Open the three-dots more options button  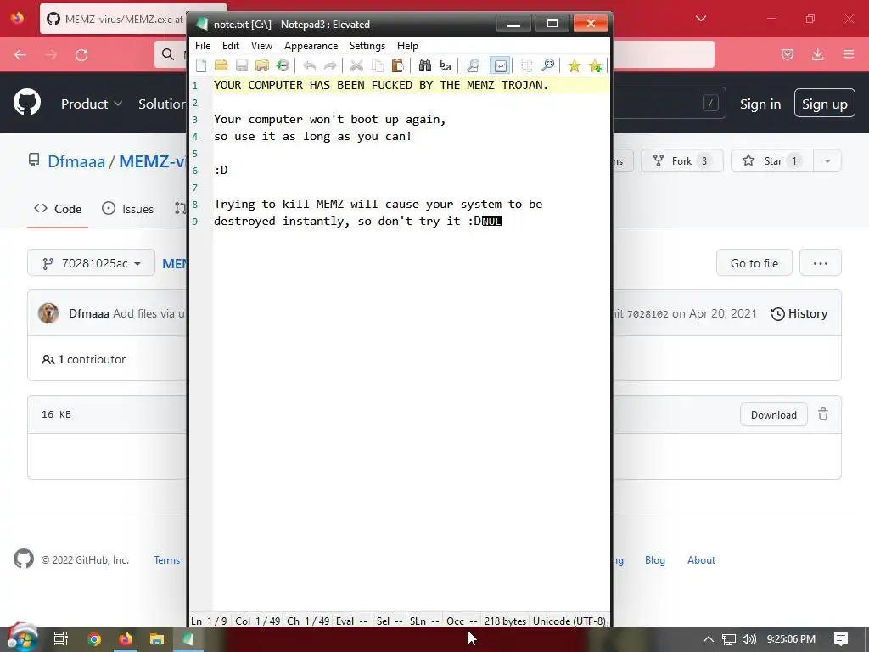pos(821,263)
